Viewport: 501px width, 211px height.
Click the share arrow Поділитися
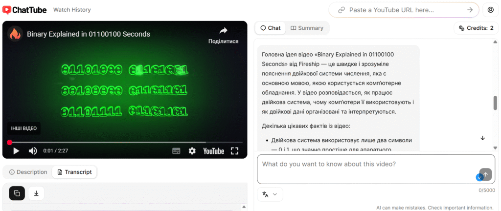(223, 35)
